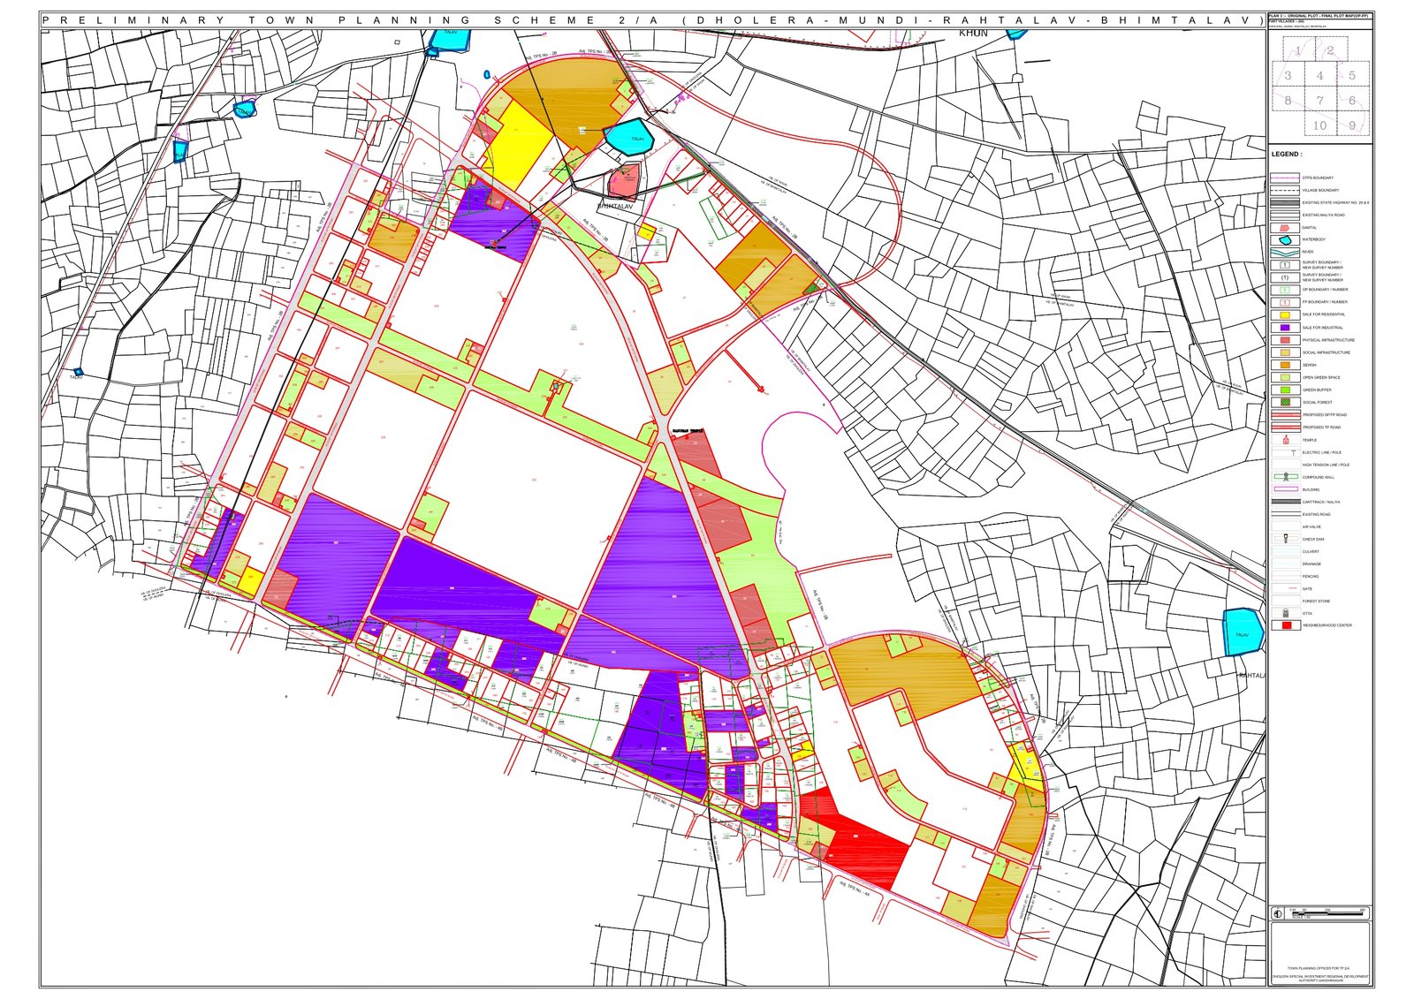Click the 'FENCING' legend label

point(1311,576)
